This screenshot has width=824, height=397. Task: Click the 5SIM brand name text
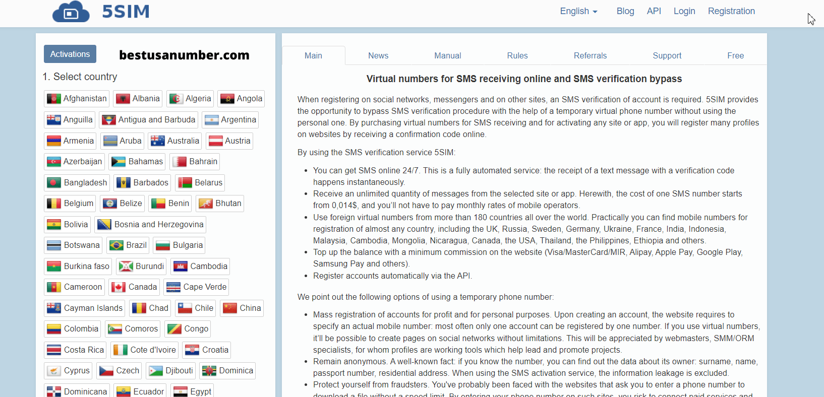coord(126,11)
